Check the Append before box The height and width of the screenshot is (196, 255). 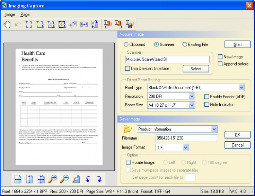(x=220, y=64)
